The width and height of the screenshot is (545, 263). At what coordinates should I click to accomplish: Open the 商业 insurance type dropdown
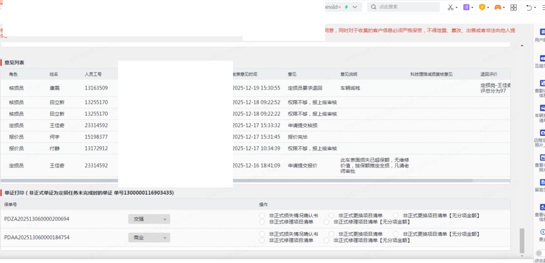[x=149, y=238]
